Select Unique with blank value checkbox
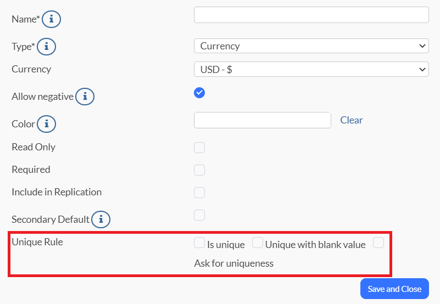440x304 pixels. (x=257, y=243)
